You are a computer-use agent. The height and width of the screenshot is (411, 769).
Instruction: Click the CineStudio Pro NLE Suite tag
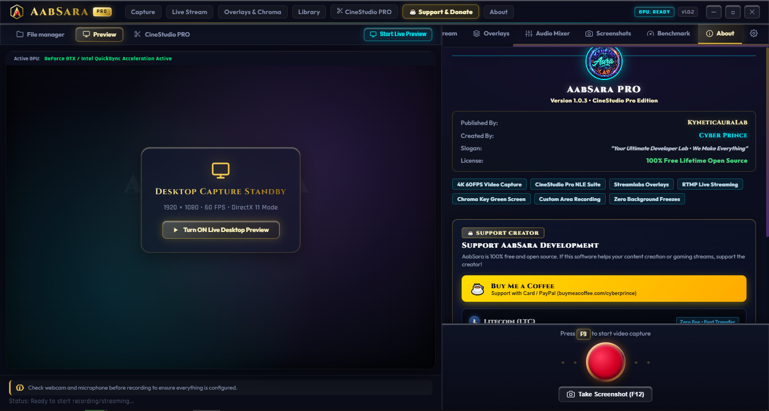[x=568, y=184]
